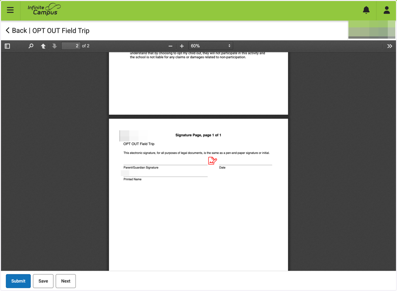Open the hamburger main menu

tap(10, 10)
